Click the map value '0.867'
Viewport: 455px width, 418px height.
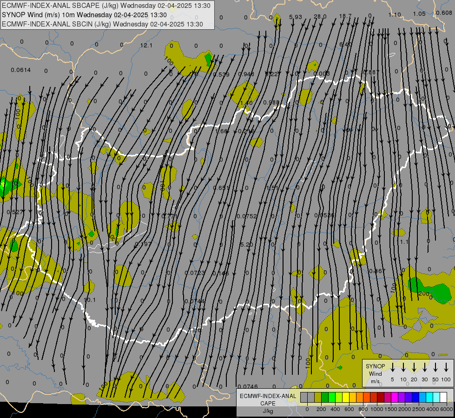377,271
